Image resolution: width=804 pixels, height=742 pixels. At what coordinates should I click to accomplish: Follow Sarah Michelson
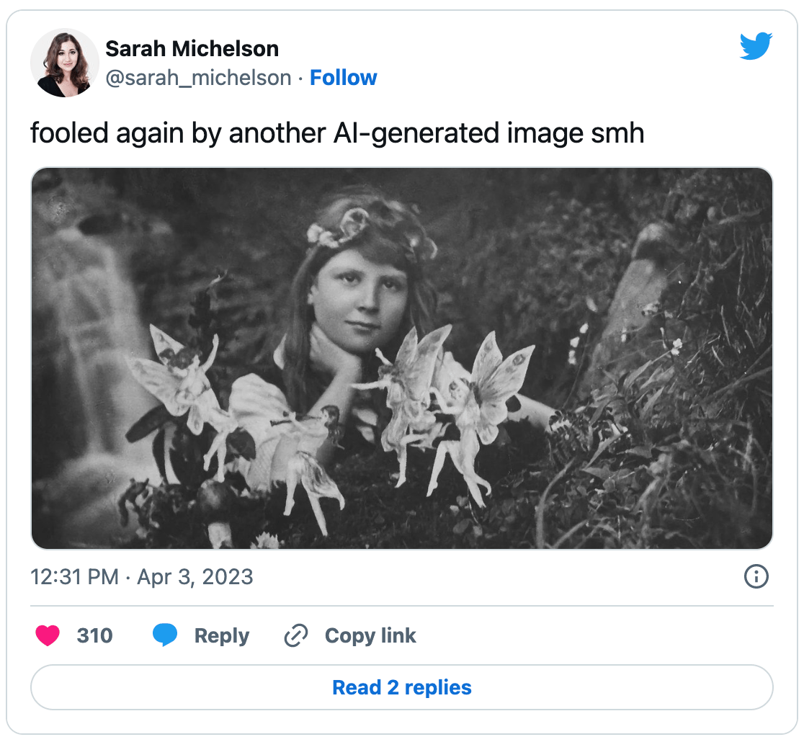coord(343,78)
